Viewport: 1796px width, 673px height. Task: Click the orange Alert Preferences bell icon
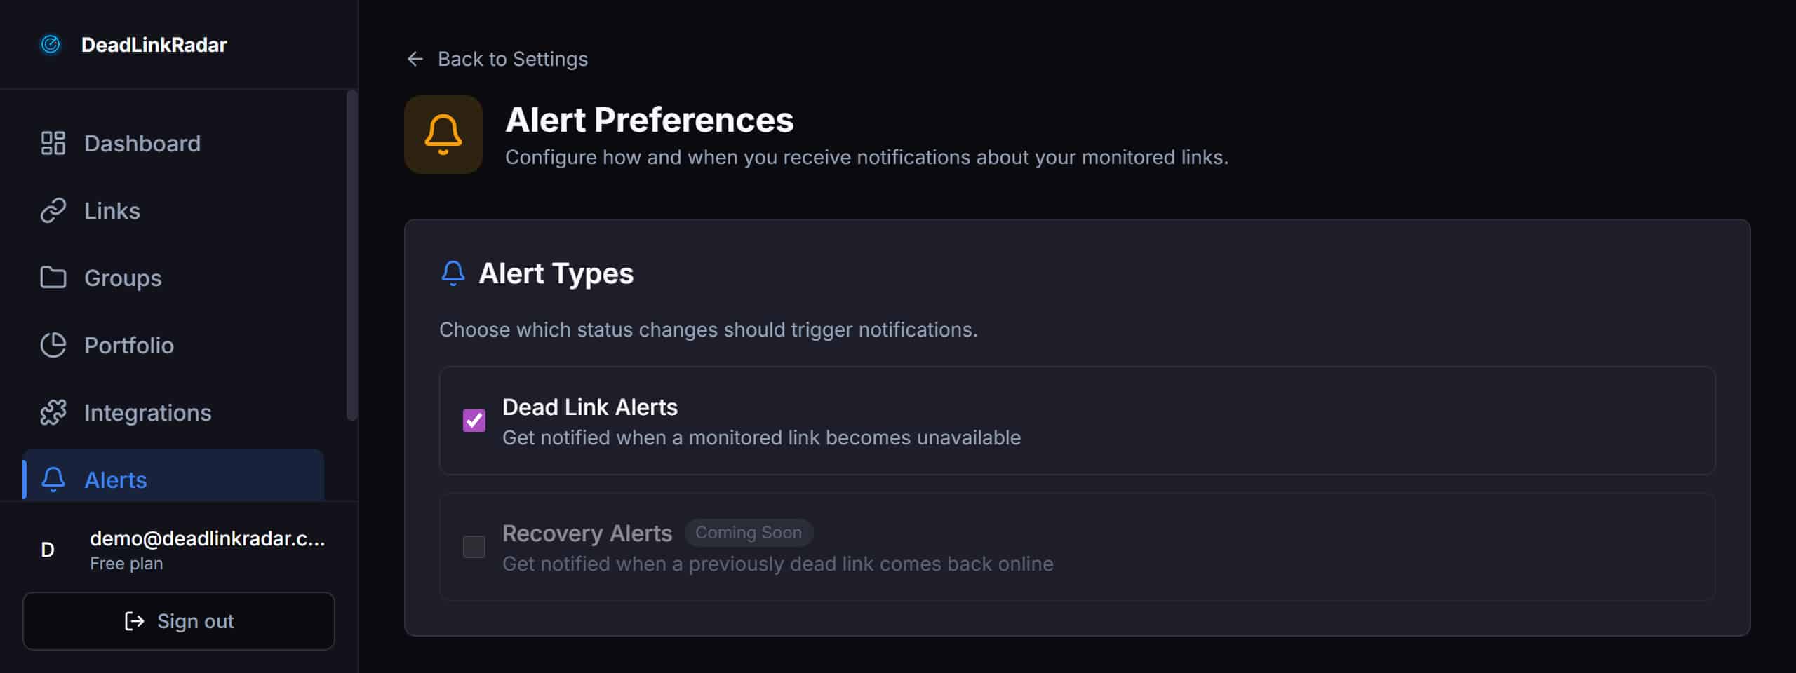point(443,135)
